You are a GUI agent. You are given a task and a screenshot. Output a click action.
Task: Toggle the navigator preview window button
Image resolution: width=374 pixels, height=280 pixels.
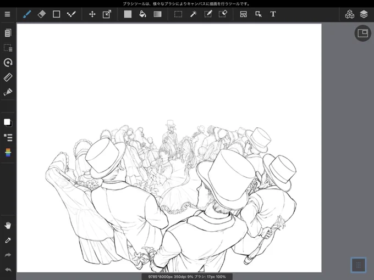point(363,33)
